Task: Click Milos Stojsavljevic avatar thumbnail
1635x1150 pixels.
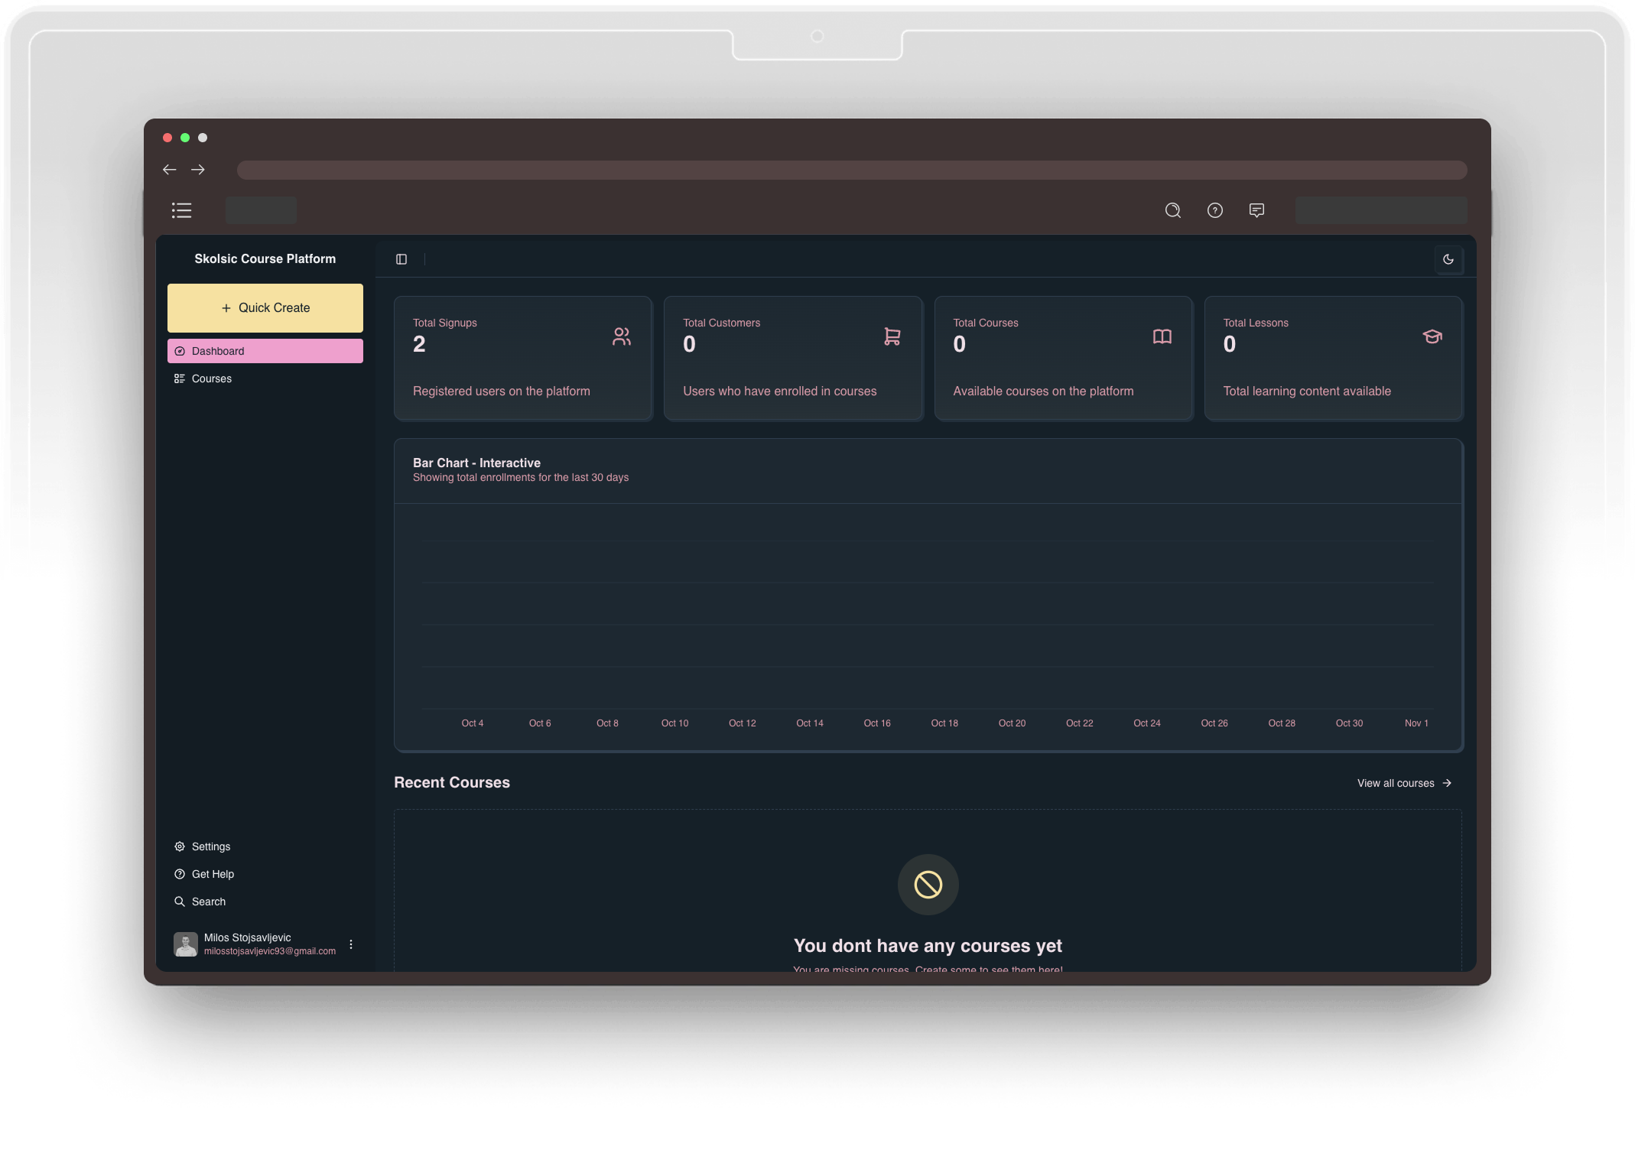Action: click(x=186, y=944)
